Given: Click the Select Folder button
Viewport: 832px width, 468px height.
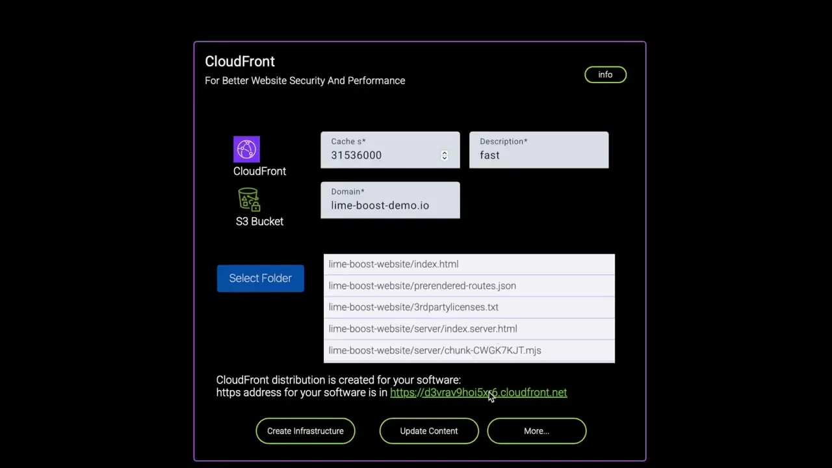Looking at the screenshot, I should [x=260, y=278].
